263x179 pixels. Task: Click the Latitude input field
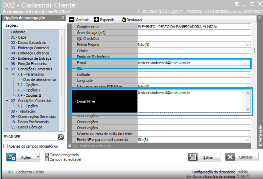(x=194, y=74)
